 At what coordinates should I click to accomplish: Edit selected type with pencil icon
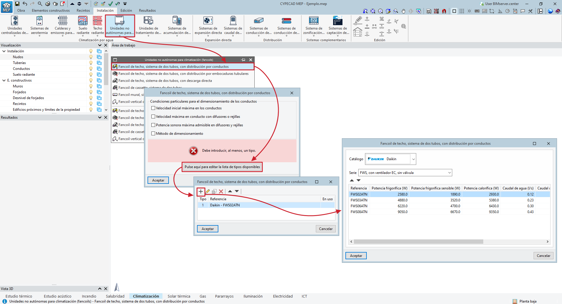point(208,191)
